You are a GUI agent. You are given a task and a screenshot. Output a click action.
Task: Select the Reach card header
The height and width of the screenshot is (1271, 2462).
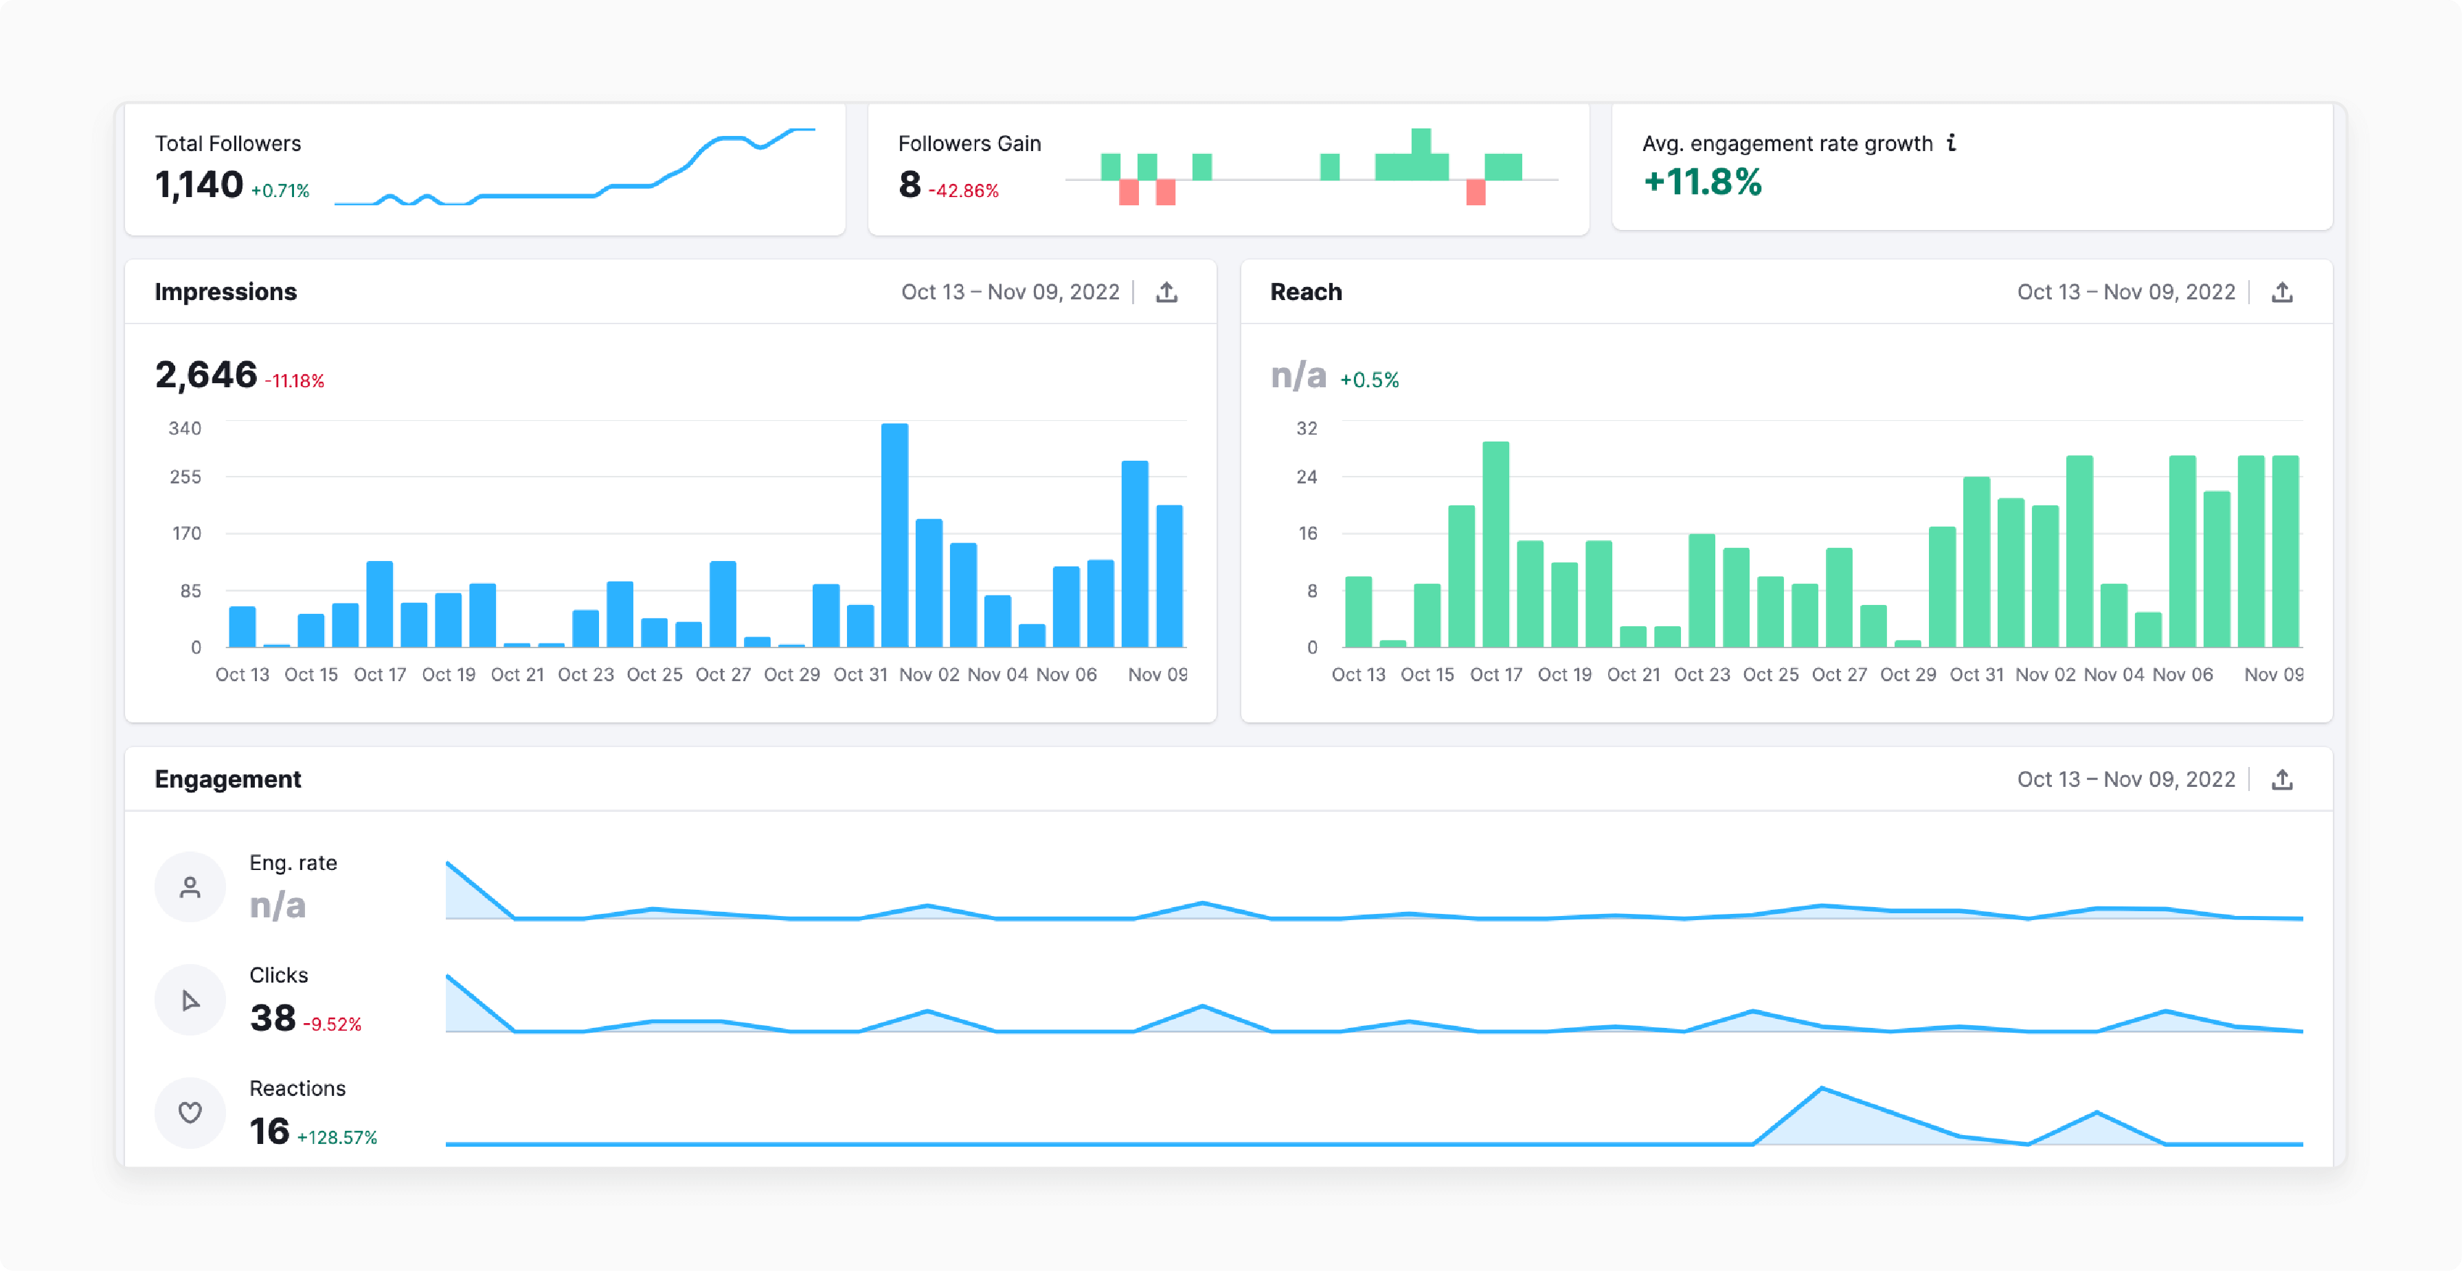coord(1306,291)
